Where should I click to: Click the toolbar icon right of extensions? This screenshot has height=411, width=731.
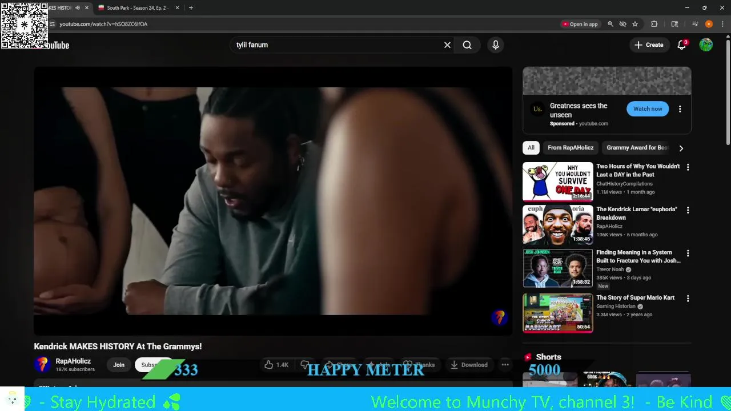coord(674,24)
